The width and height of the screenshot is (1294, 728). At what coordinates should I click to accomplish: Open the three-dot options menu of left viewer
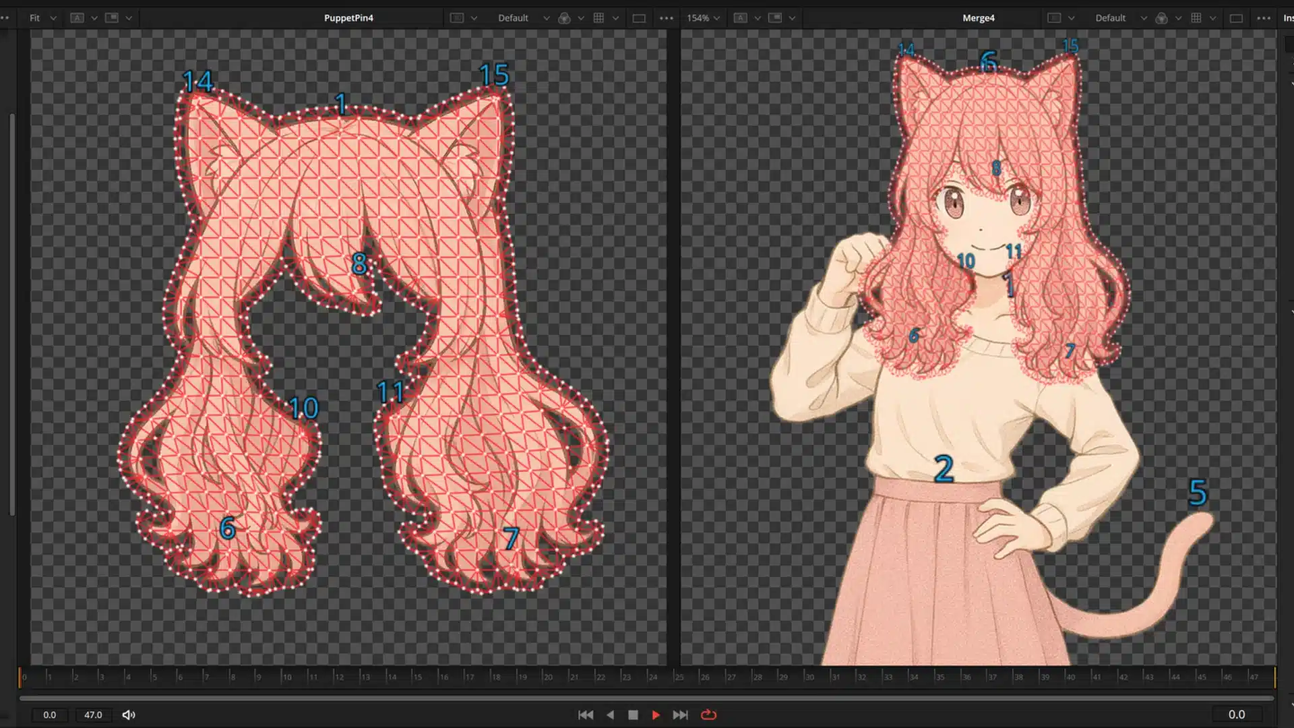tap(667, 18)
